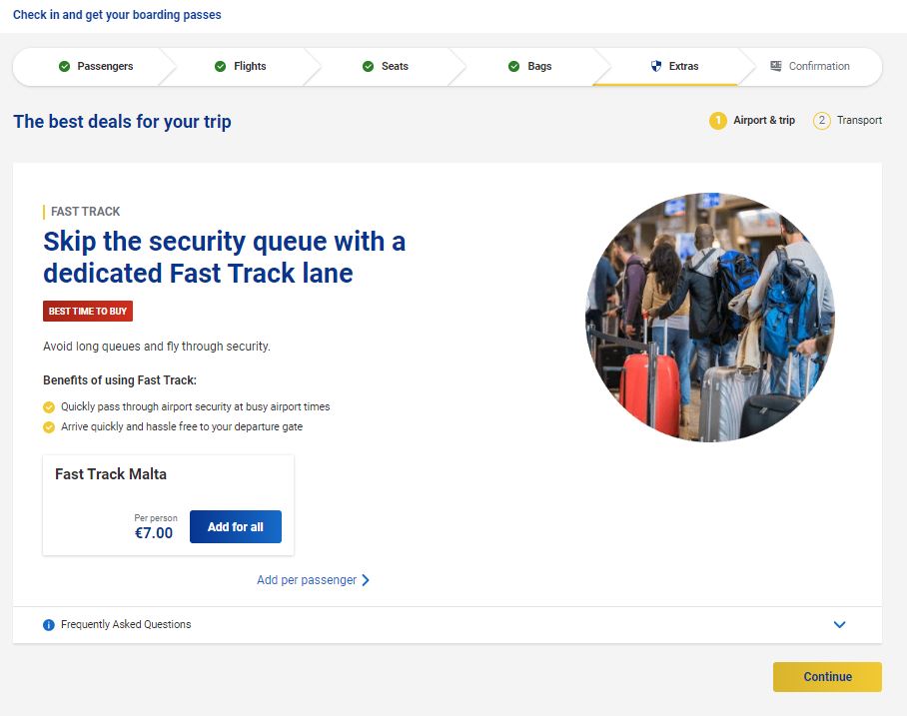
Task: Click the yellow step 1 circle
Action: point(717,121)
